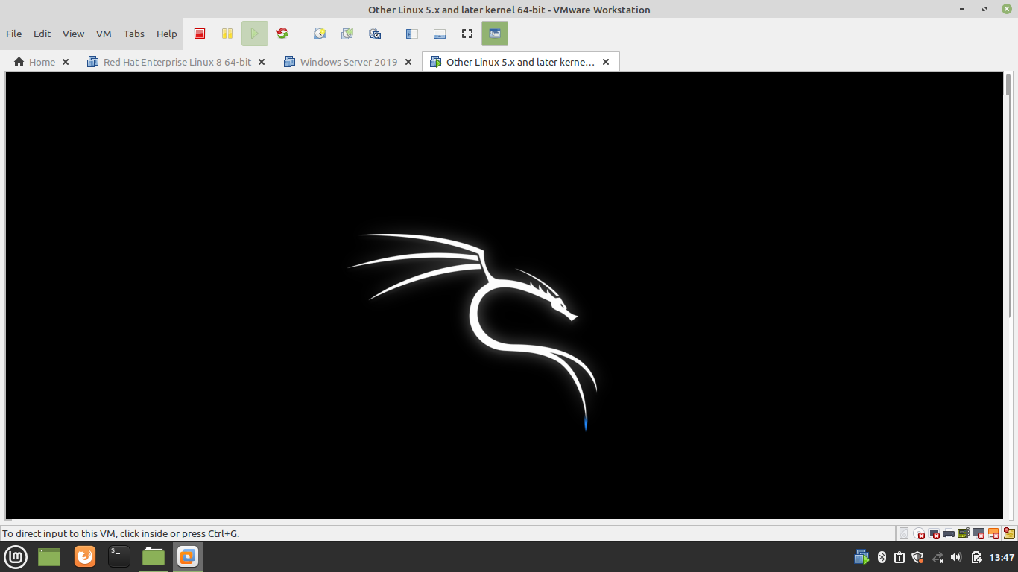Take a snapshot of this virtual machine

pyautogui.click(x=320, y=34)
